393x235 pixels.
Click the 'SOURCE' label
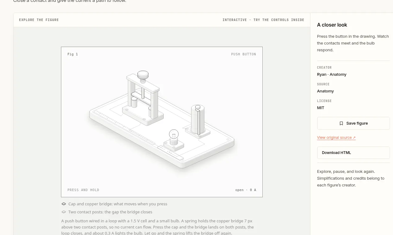coord(323,84)
